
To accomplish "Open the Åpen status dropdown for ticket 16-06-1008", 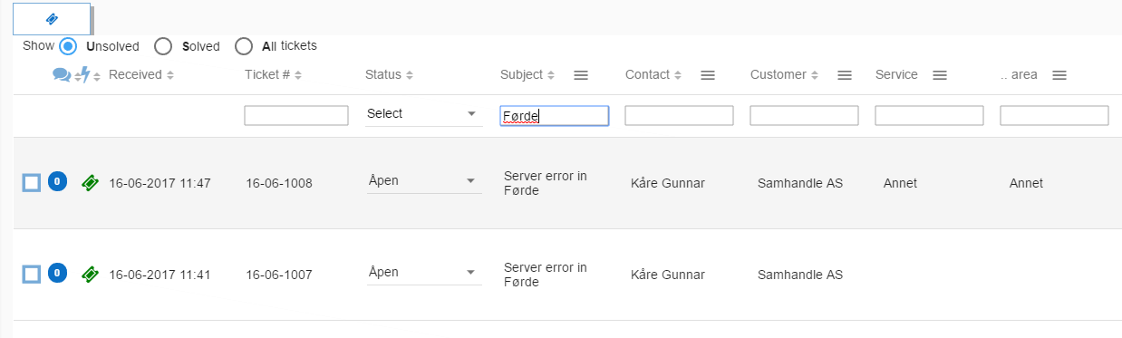I will pos(423,181).
